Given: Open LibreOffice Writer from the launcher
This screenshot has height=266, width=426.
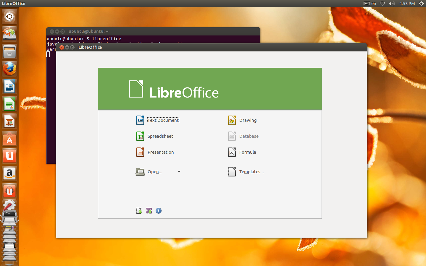Looking at the screenshot, I should tap(9, 86).
